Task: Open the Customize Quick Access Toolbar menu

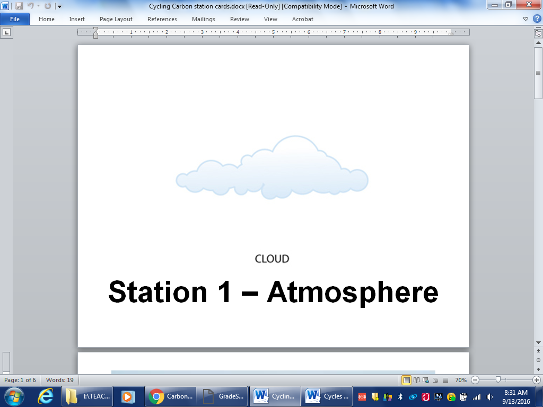Action: pyautogui.click(x=59, y=6)
